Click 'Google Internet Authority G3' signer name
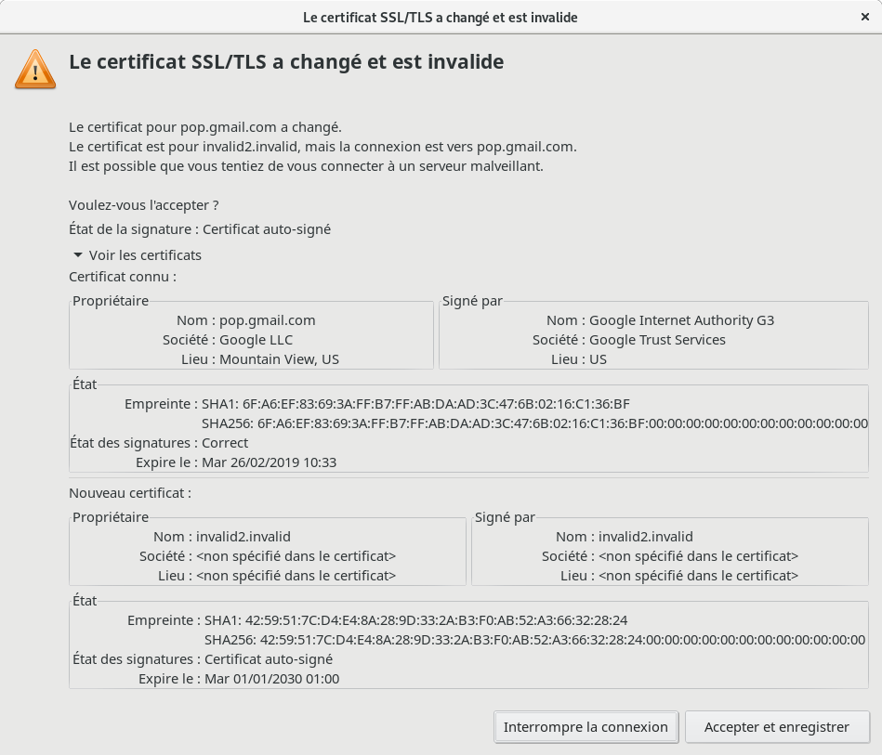Screen dimensions: 882x755 coord(681,320)
